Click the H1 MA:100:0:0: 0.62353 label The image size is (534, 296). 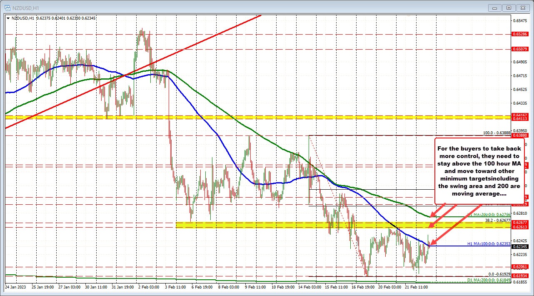pyautogui.click(x=488, y=243)
